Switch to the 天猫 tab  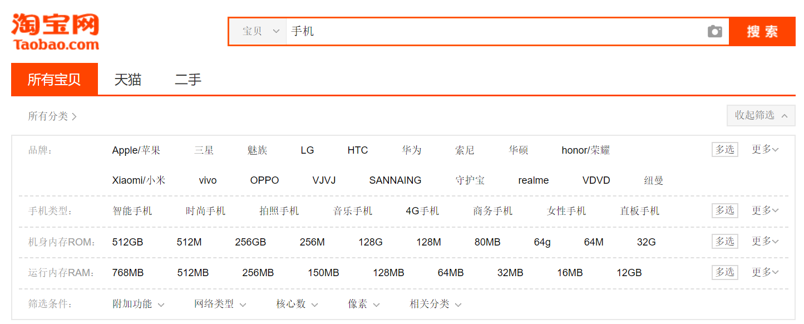(128, 80)
